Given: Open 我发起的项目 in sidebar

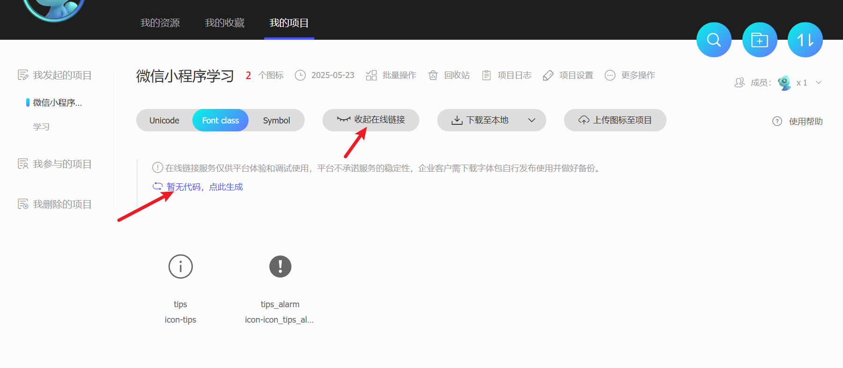Looking at the screenshot, I should [55, 75].
